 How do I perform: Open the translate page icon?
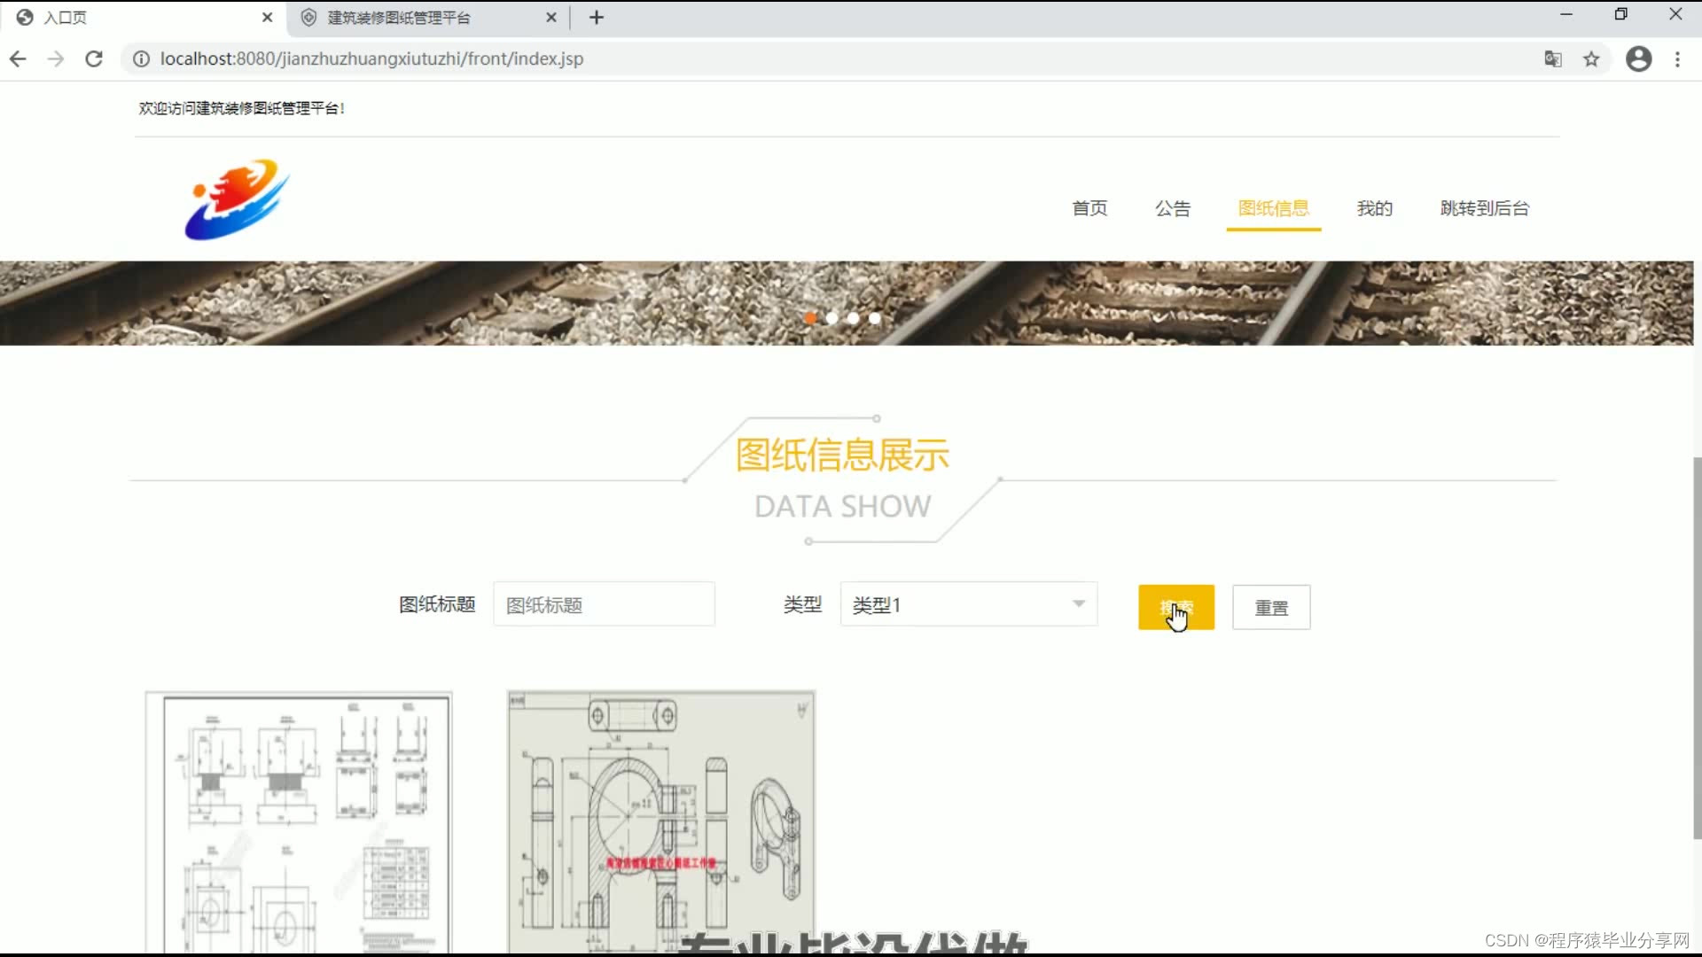[x=1553, y=59]
